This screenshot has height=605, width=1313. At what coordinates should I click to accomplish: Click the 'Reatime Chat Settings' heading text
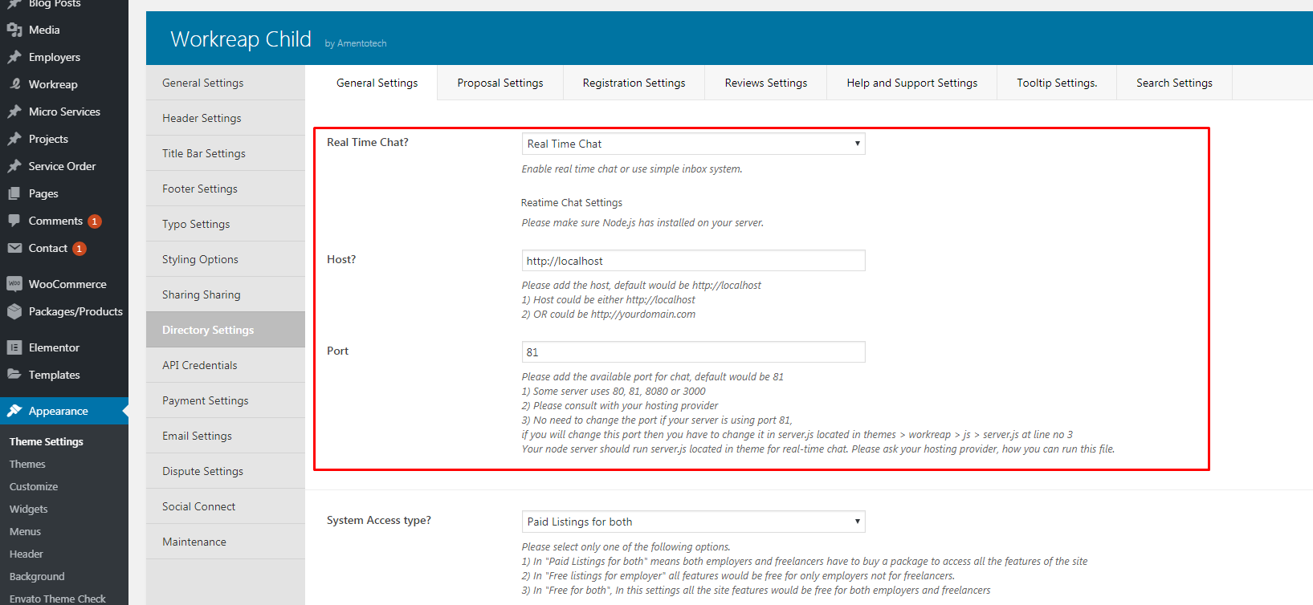(572, 203)
